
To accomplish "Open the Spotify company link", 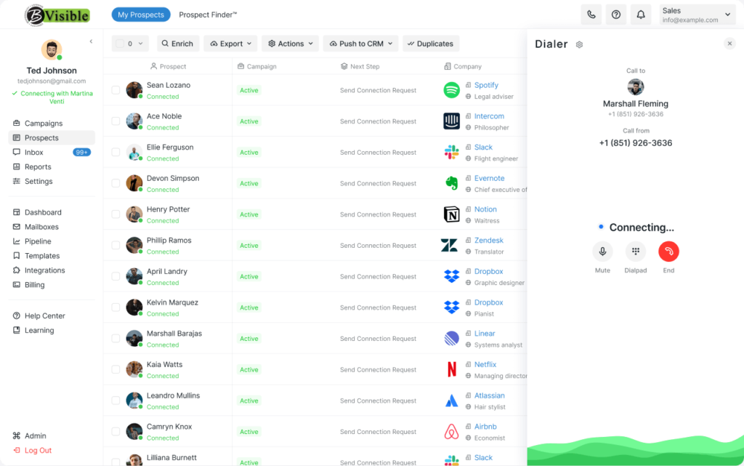I will [x=486, y=85].
